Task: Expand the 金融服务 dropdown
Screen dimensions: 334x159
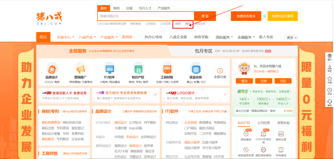Action: click(246, 37)
